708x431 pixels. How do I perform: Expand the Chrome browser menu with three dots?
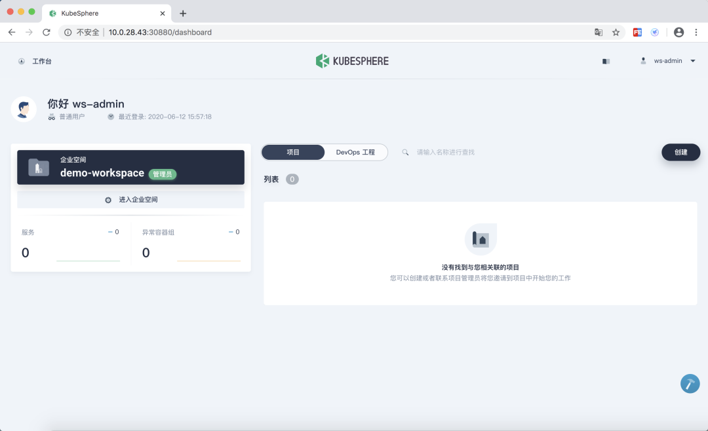696,31
